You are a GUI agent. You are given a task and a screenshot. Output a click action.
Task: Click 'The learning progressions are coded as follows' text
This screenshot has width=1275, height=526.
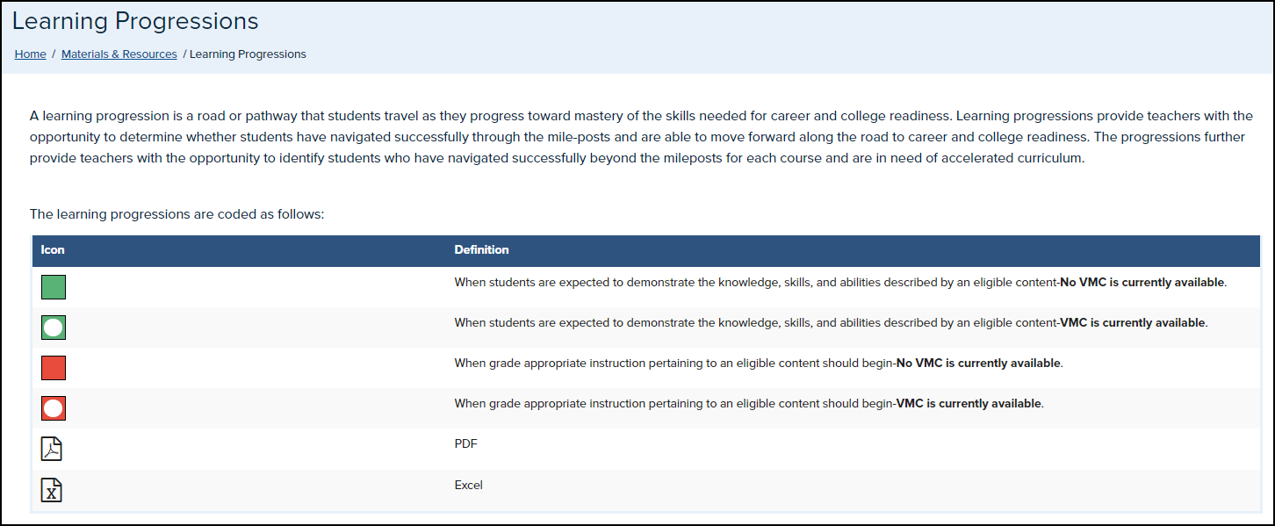[x=177, y=214]
